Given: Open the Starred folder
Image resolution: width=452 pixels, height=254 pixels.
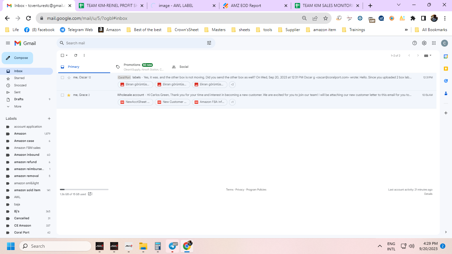Looking at the screenshot, I should pyautogui.click(x=26, y=78).
